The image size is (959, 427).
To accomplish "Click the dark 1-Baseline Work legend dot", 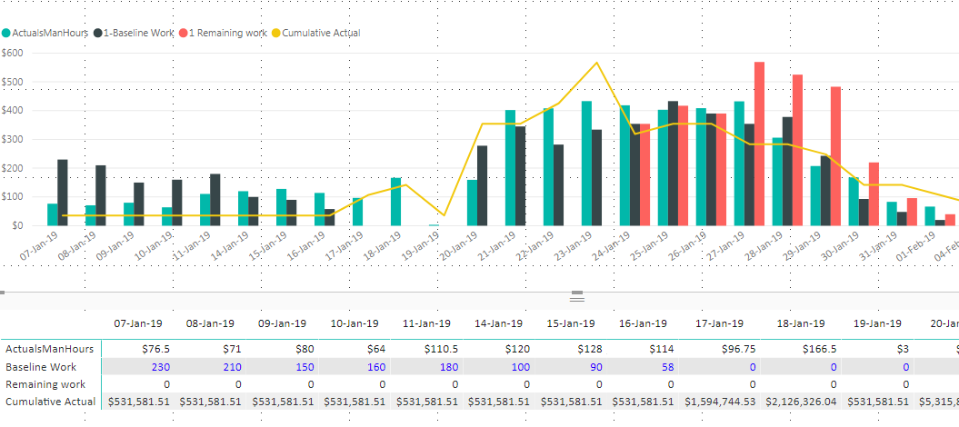I will tap(97, 33).
